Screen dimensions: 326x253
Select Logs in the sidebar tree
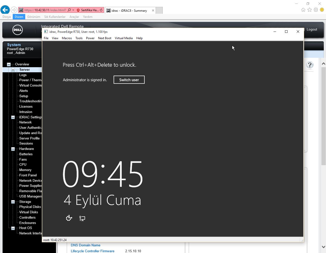[23, 75]
